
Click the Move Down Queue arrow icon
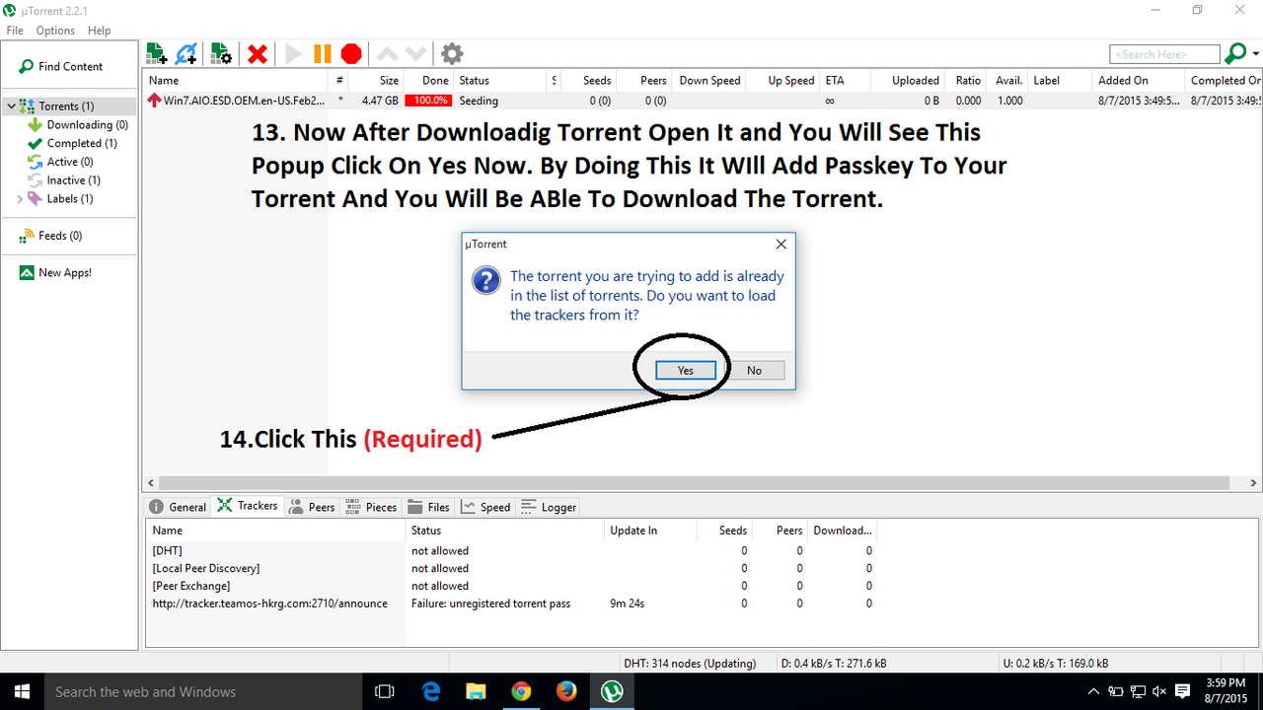(415, 54)
